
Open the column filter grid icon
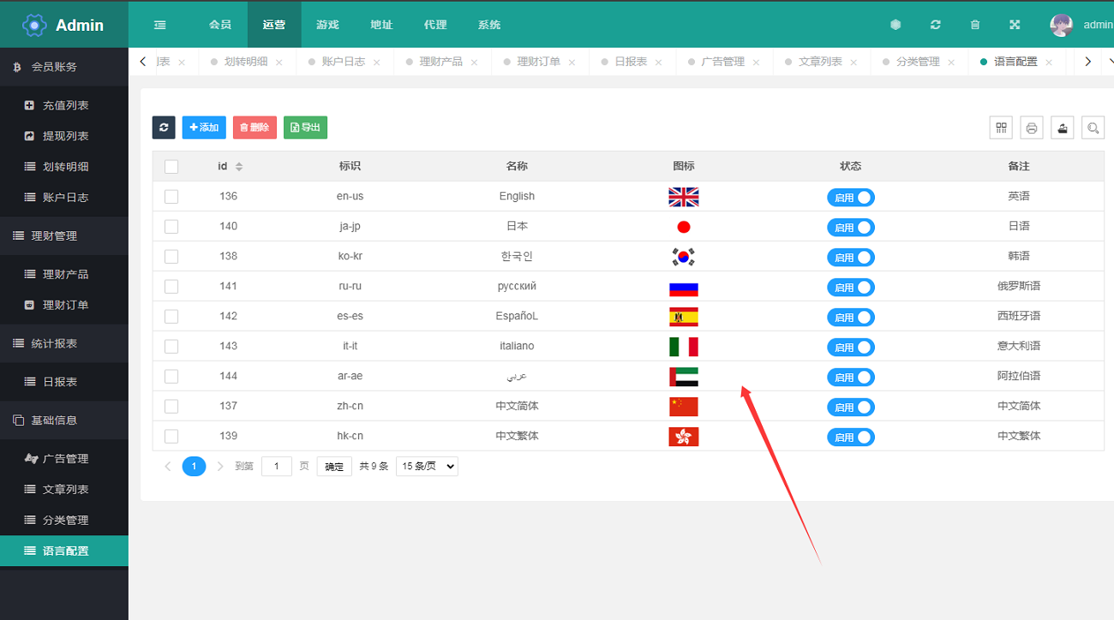1000,128
